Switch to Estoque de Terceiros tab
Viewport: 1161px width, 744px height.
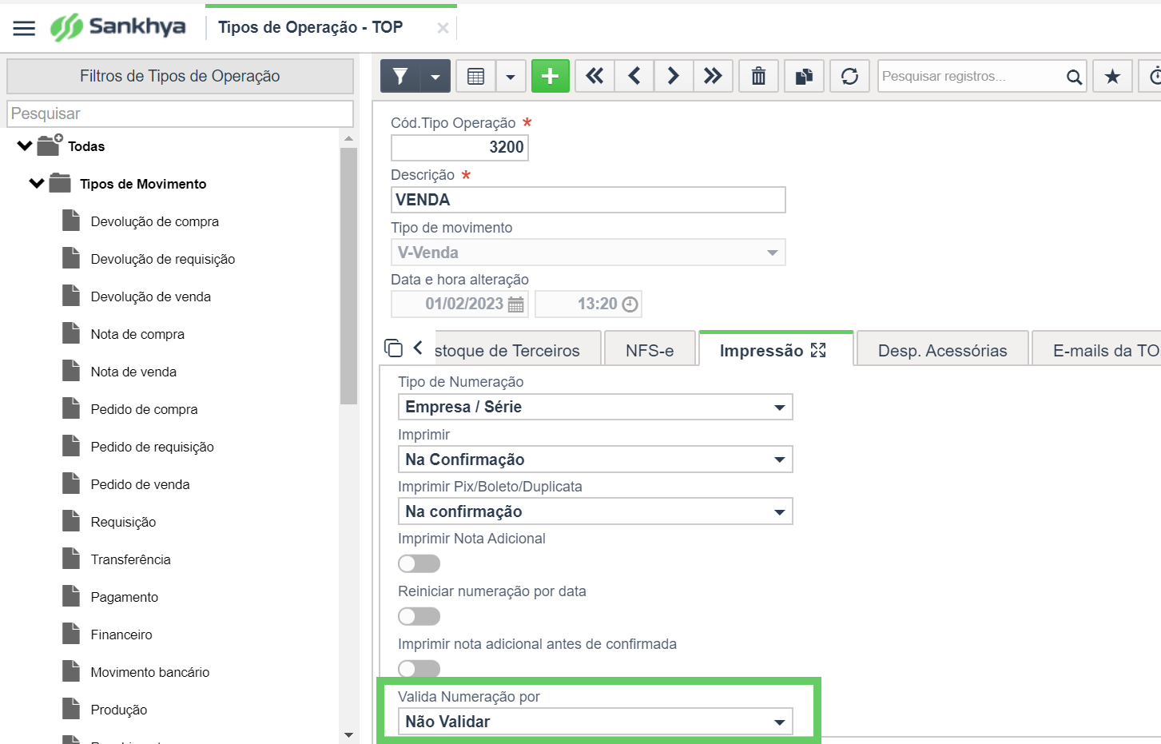pos(518,350)
